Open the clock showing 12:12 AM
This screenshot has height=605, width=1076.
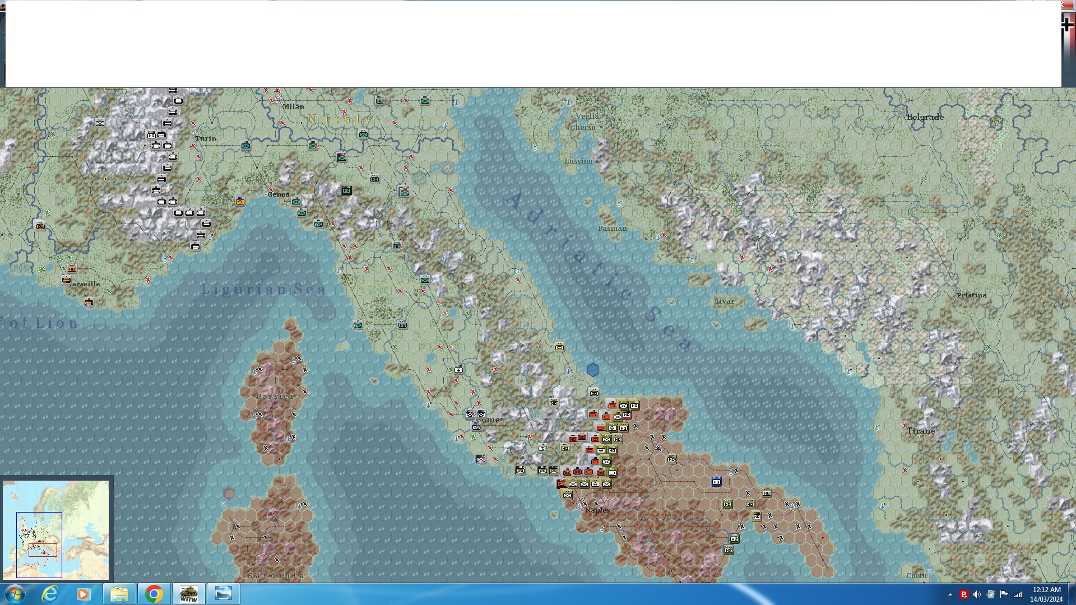click(x=1046, y=594)
